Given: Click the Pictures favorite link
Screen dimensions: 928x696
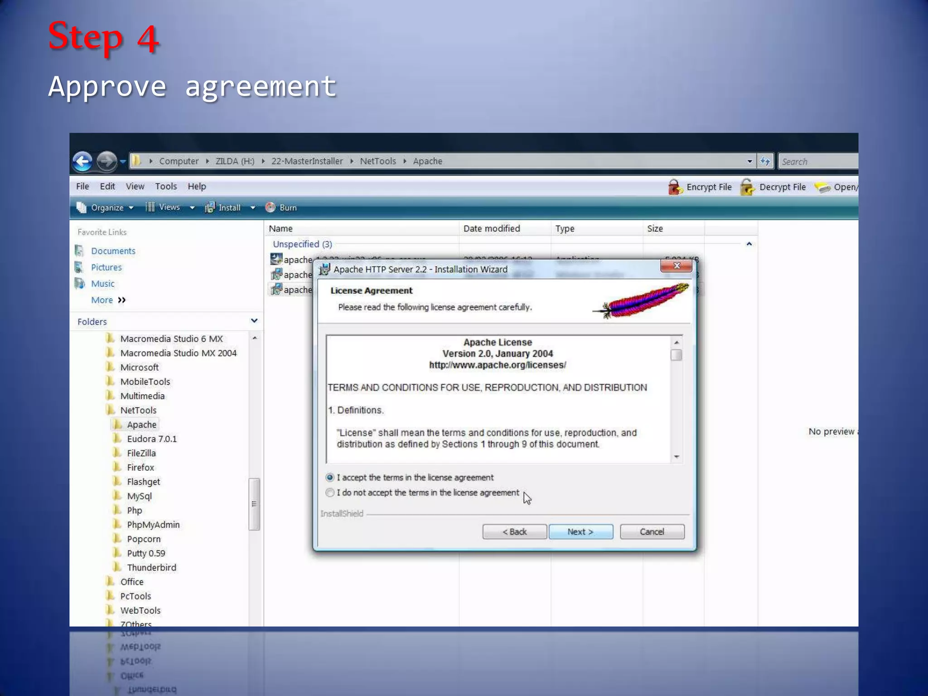Looking at the screenshot, I should tap(106, 267).
